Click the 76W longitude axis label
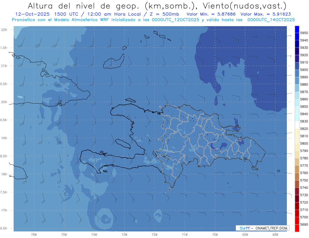Image resolution: width=309 pixels, height=238 pixels. 34,234
